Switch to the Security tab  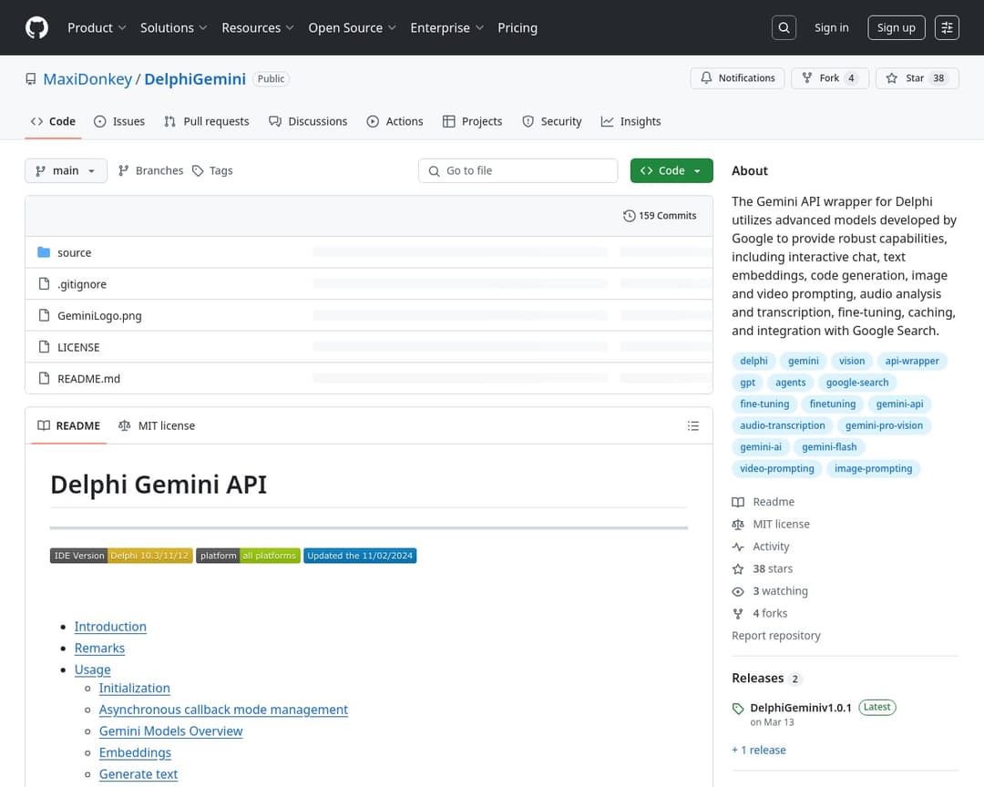551,121
